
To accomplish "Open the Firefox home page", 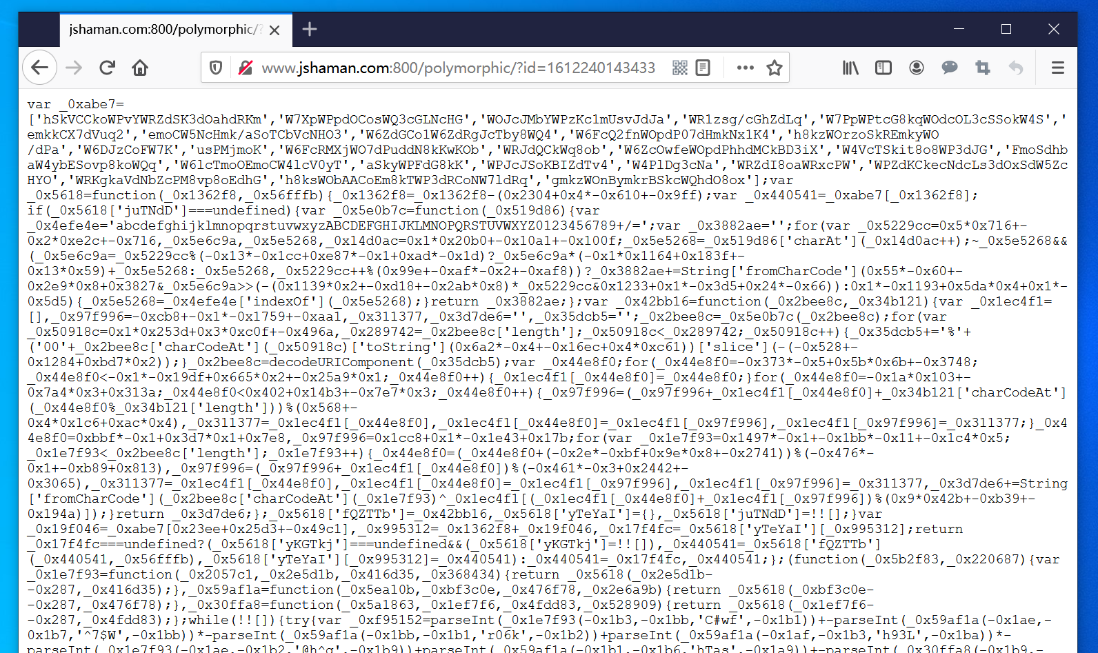I will pos(140,68).
